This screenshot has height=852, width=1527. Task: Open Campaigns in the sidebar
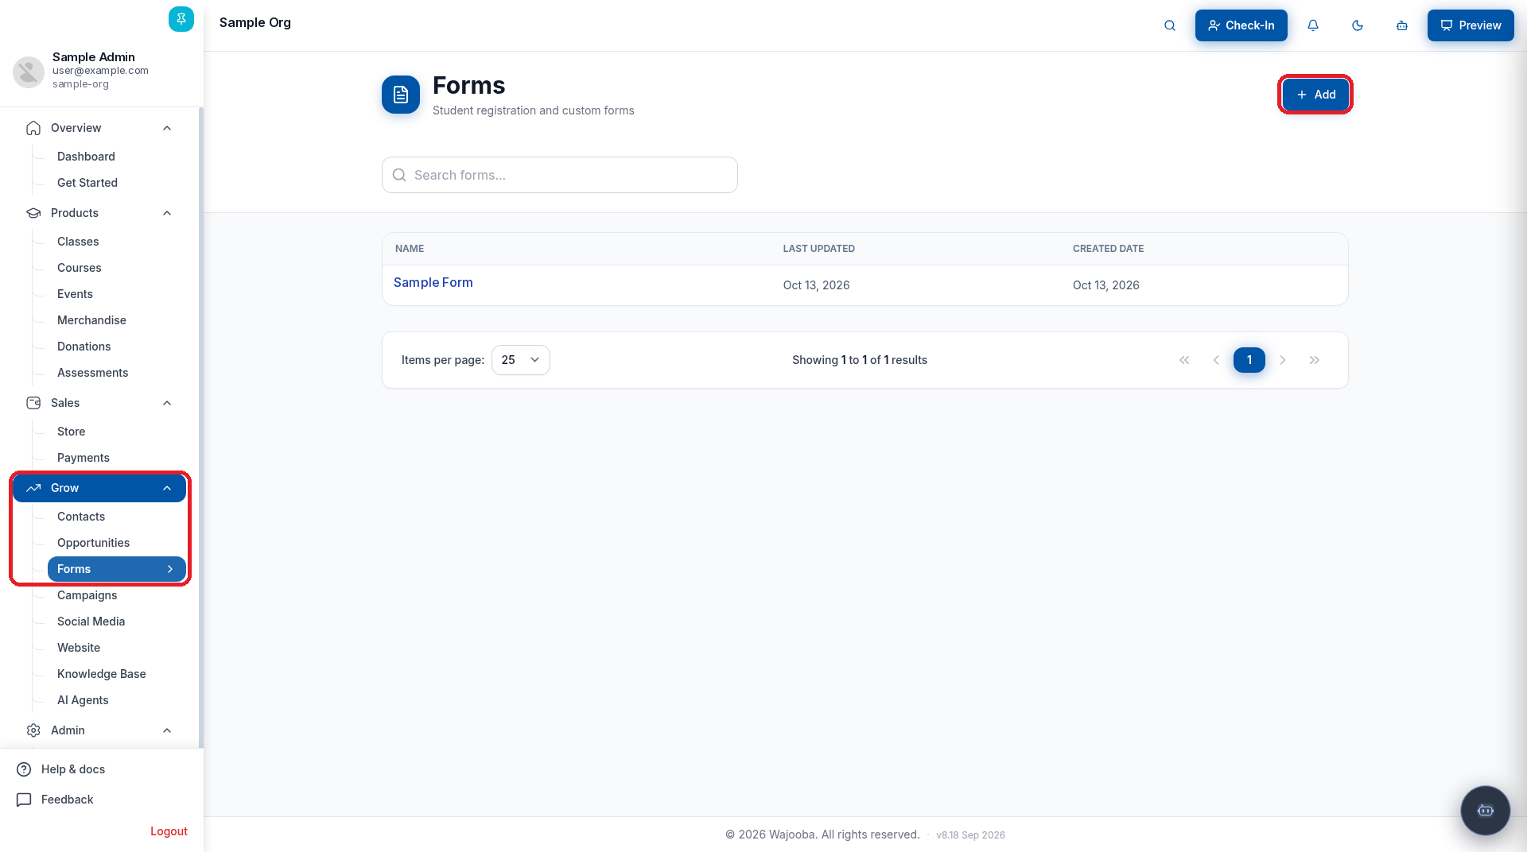(x=87, y=595)
